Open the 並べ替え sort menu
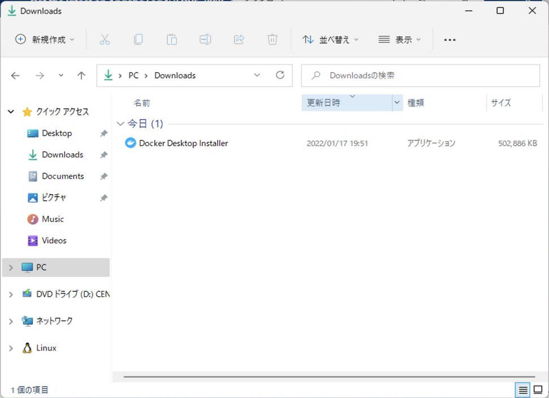 (331, 40)
